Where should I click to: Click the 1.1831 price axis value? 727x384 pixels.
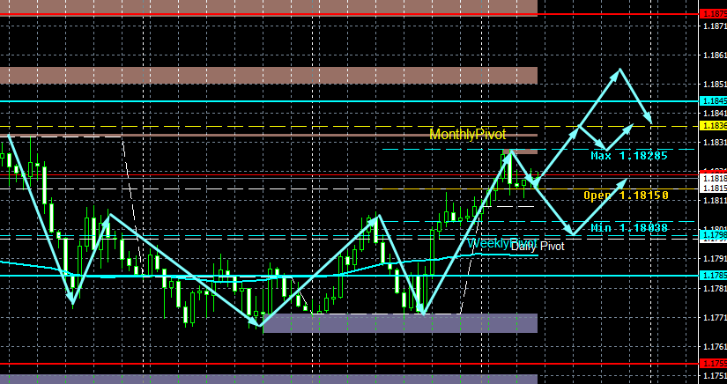click(x=715, y=142)
